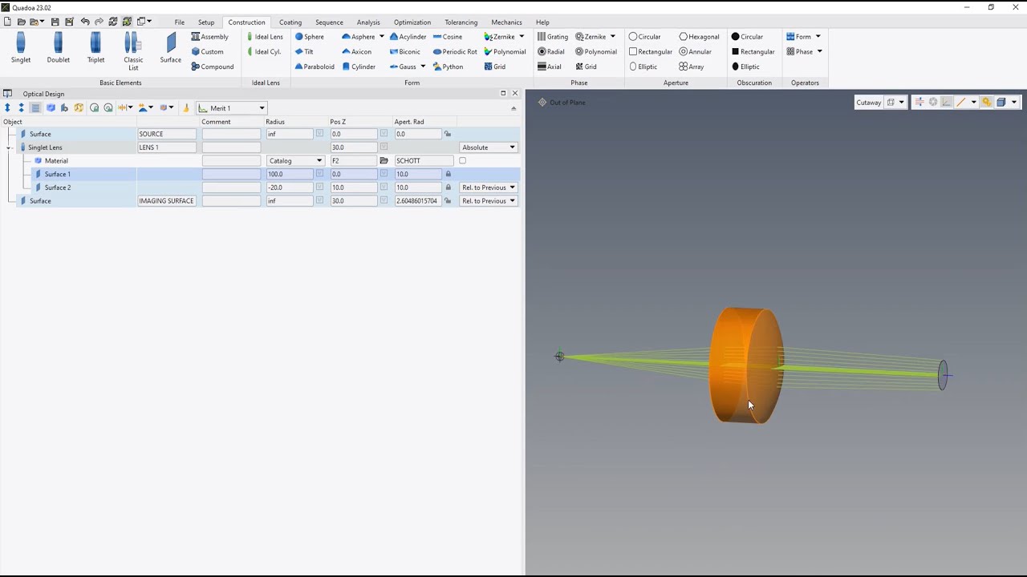This screenshot has width=1027, height=577.
Task: Add an Axial phase
Action: pos(550,67)
